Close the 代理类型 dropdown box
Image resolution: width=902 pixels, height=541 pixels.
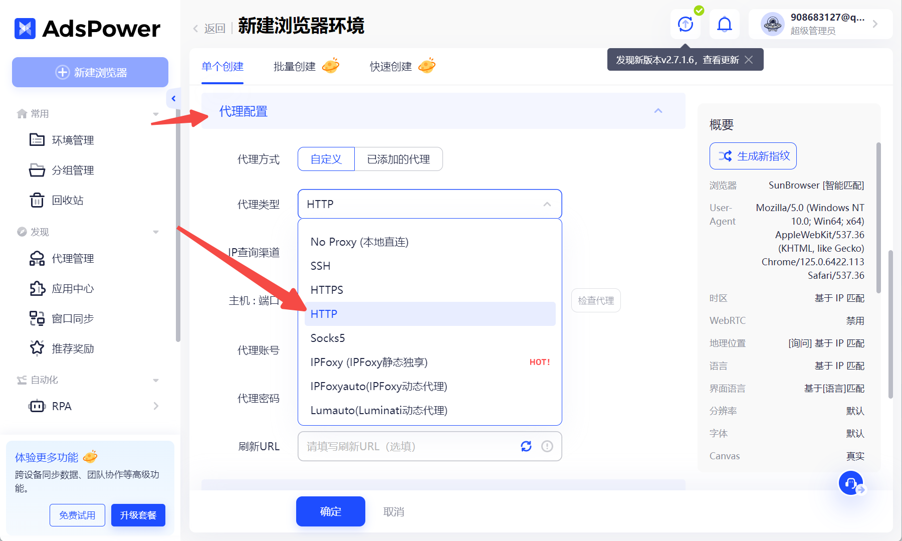pos(430,204)
